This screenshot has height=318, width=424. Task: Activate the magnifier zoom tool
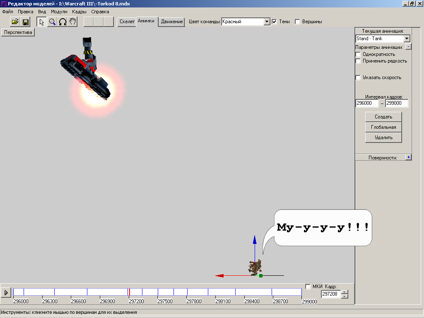point(52,22)
